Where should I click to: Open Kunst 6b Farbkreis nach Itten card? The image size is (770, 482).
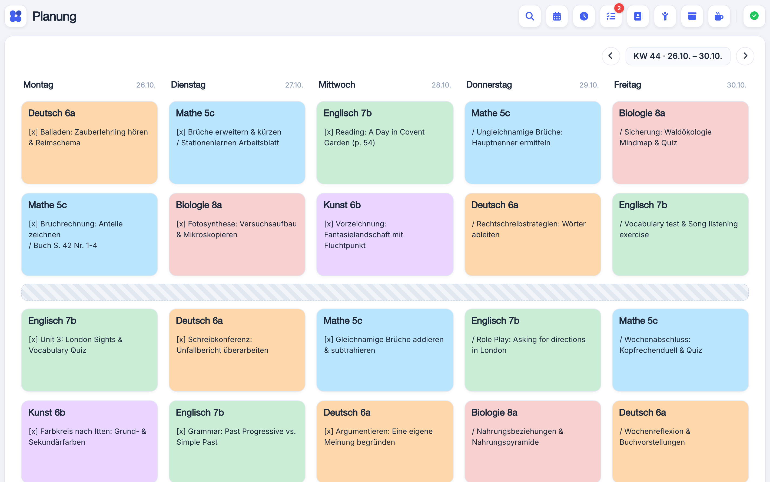point(89,441)
